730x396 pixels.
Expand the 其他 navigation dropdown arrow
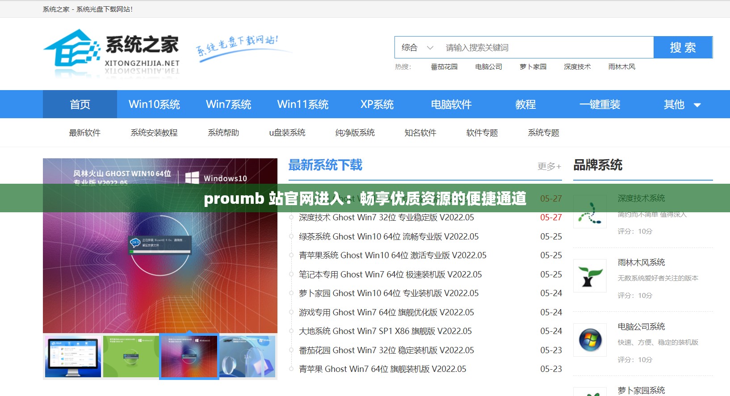pyautogui.click(x=697, y=105)
